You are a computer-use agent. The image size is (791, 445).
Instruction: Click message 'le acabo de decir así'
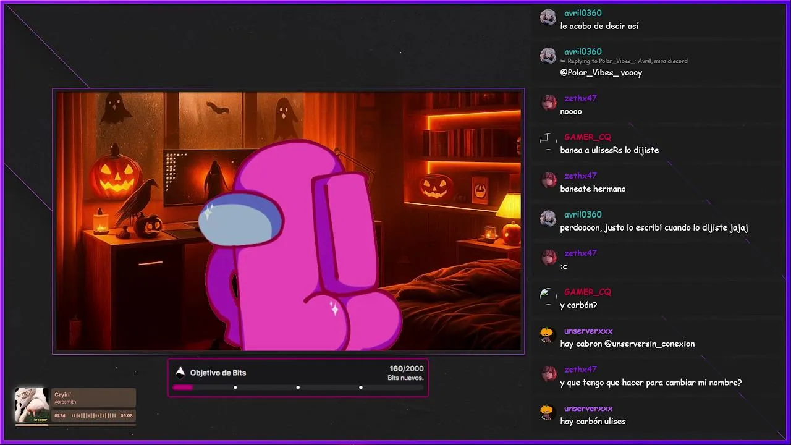tap(599, 27)
